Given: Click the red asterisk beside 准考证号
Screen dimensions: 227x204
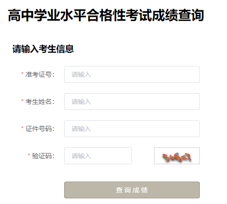Looking at the screenshot, I should pyautogui.click(x=22, y=73).
